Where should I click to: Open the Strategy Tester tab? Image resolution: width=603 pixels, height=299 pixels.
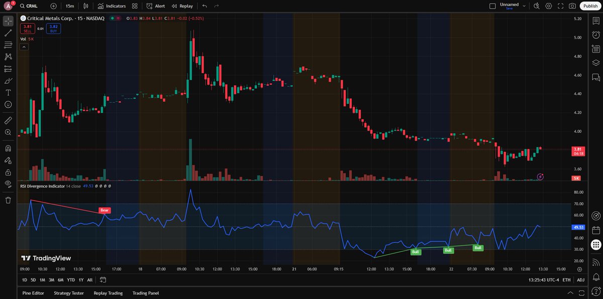[x=69, y=293]
